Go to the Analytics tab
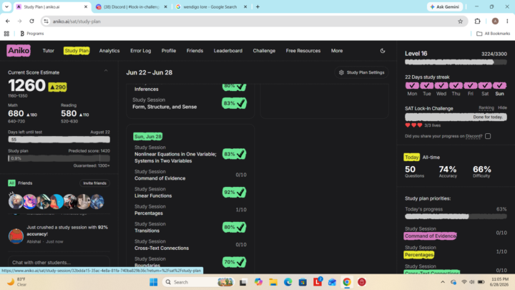The image size is (515, 290). click(109, 51)
